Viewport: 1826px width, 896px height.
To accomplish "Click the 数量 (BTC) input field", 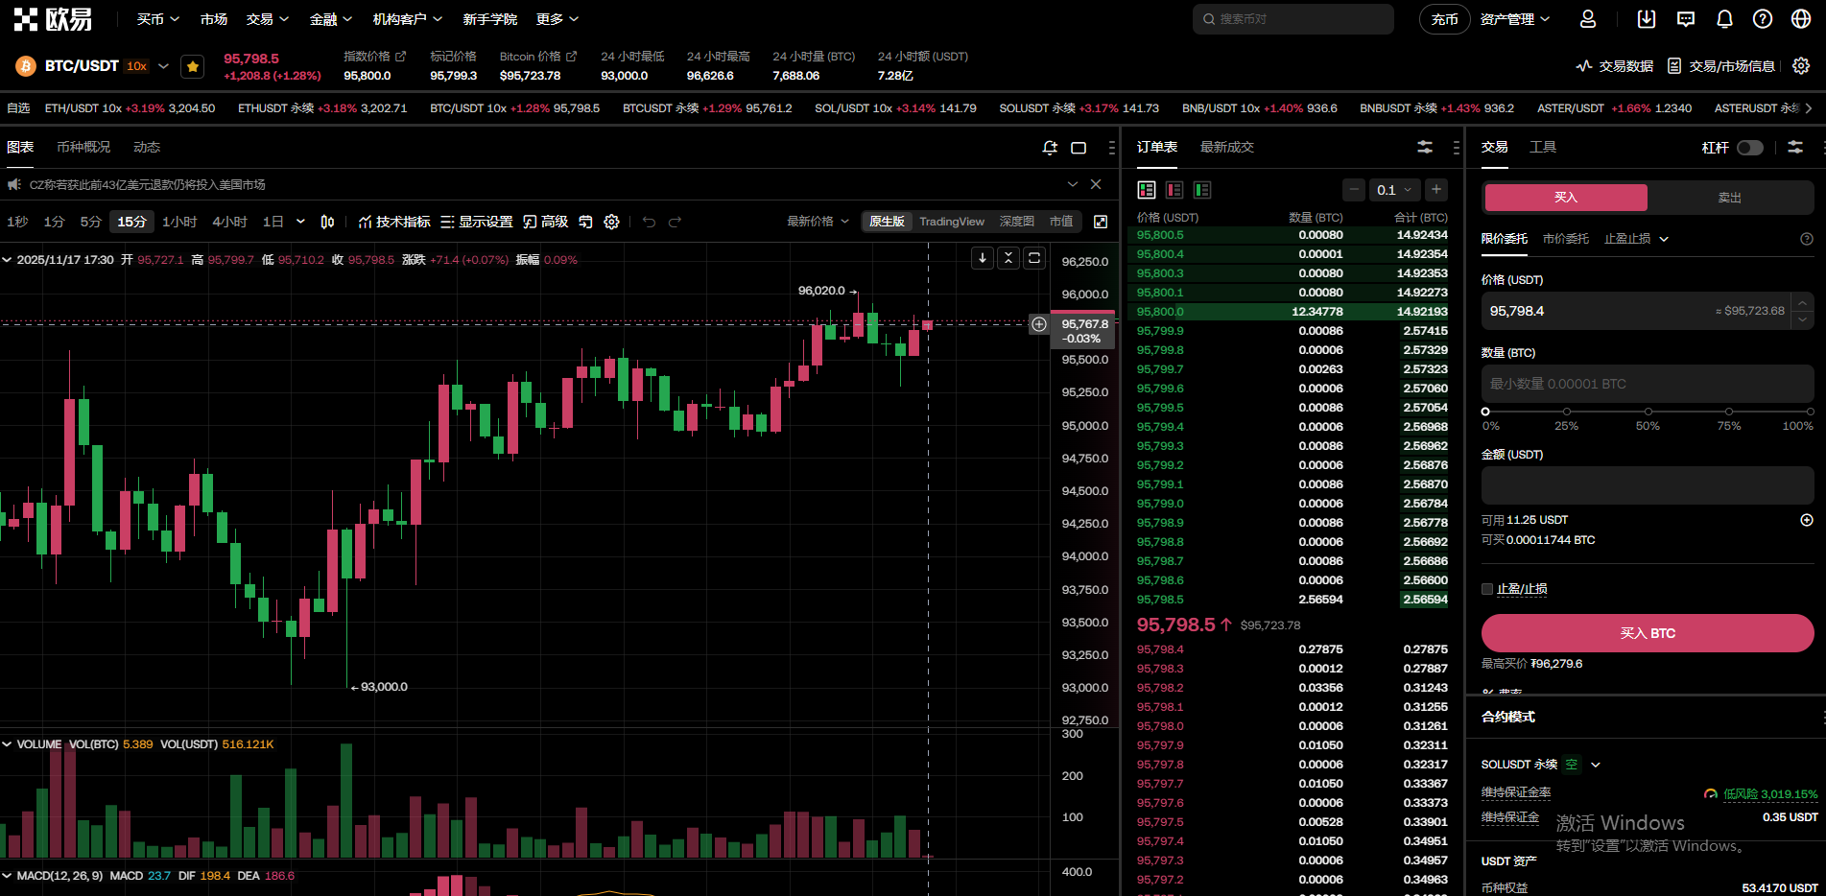I will (1647, 384).
